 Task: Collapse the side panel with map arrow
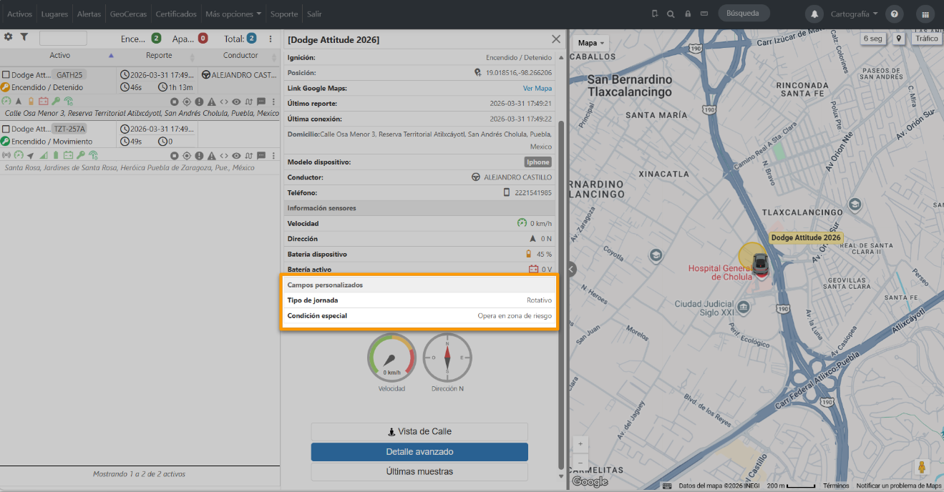572,269
